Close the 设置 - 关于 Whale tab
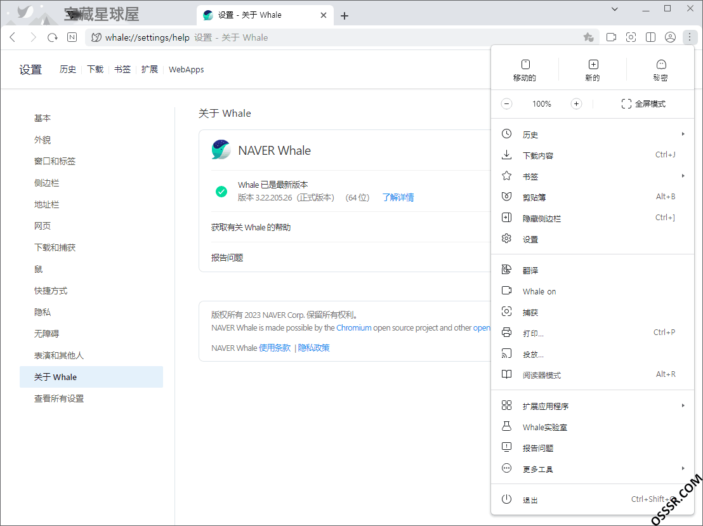Screen dimensions: 703x526 323,15
